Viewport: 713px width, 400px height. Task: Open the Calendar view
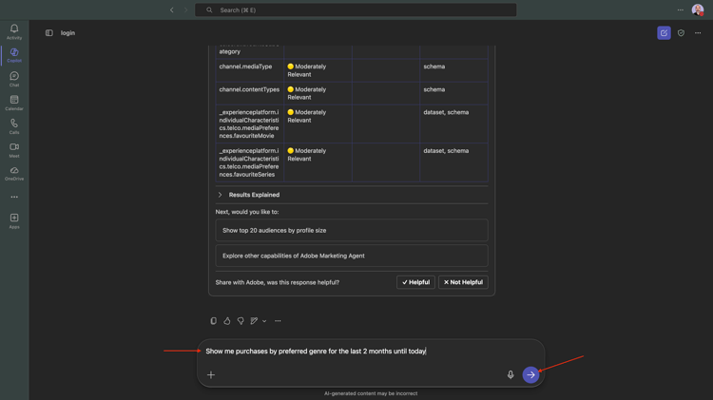click(14, 103)
